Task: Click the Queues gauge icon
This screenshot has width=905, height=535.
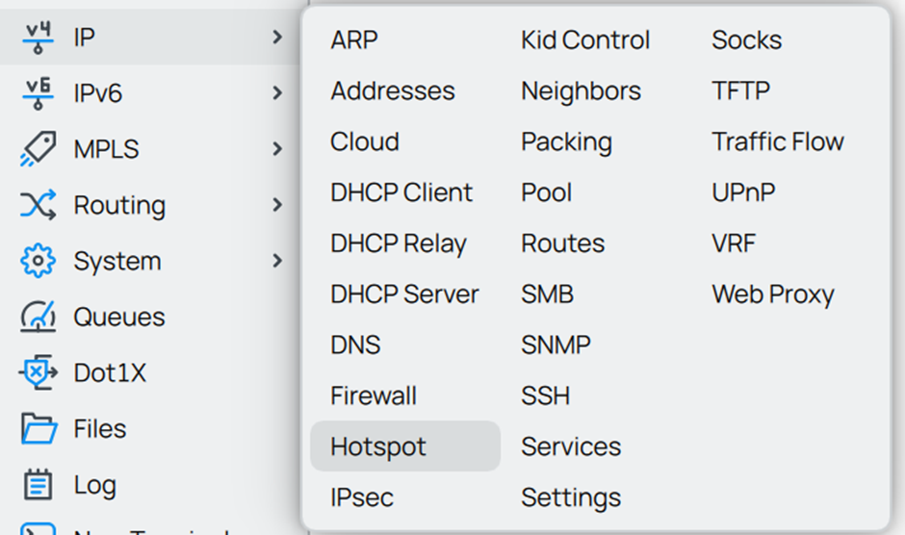Action: 39,317
